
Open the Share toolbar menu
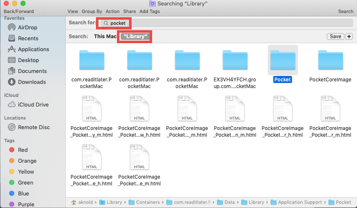click(x=129, y=11)
